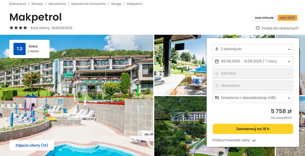Navigate to the Struga breadcrumb

[x=116, y=4]
